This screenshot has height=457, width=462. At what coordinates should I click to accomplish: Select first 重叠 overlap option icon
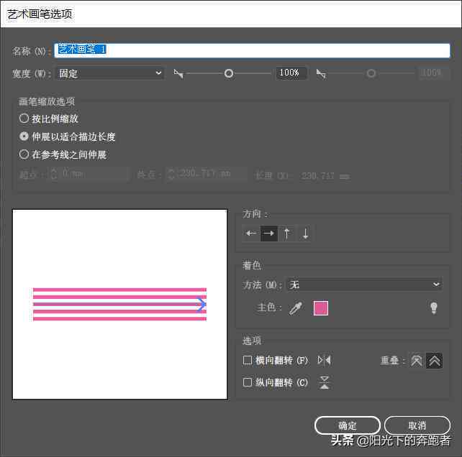point(417,361)
